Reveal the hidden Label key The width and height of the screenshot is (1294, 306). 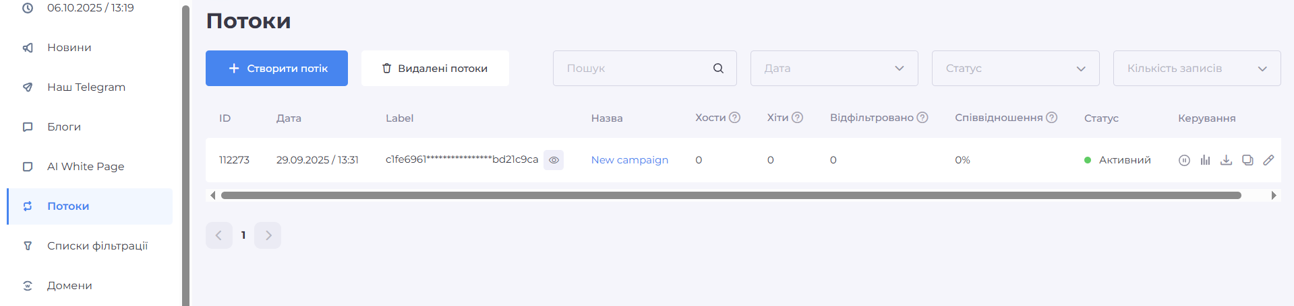(x=554, y=160)
